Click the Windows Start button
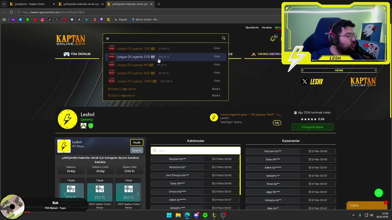The height and width of the screenshot is (220, 392). (169, 215)
